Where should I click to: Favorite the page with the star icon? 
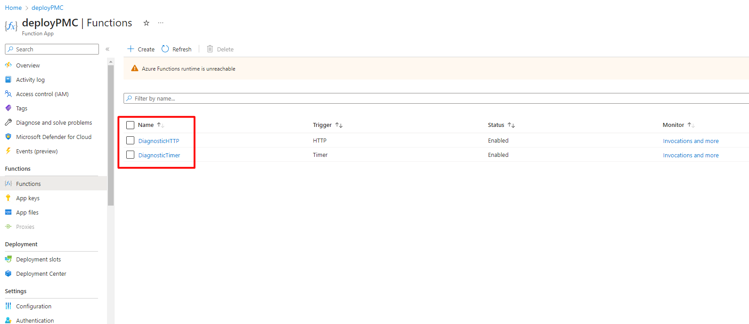coord(146,23)
